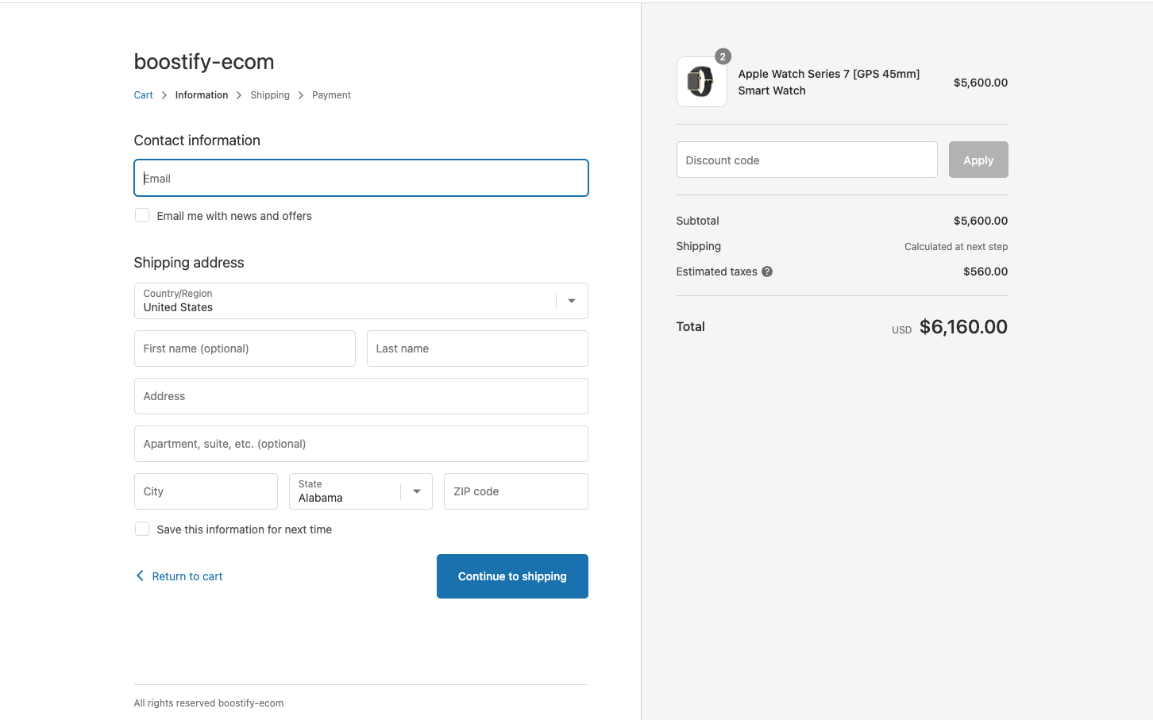Check Email me with news and offers
Image resolution: width=1153 pixels, height=720 pixels.
tap(142, 215)
